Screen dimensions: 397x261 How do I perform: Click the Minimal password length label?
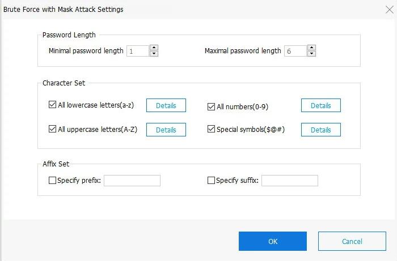pos(86,51)
